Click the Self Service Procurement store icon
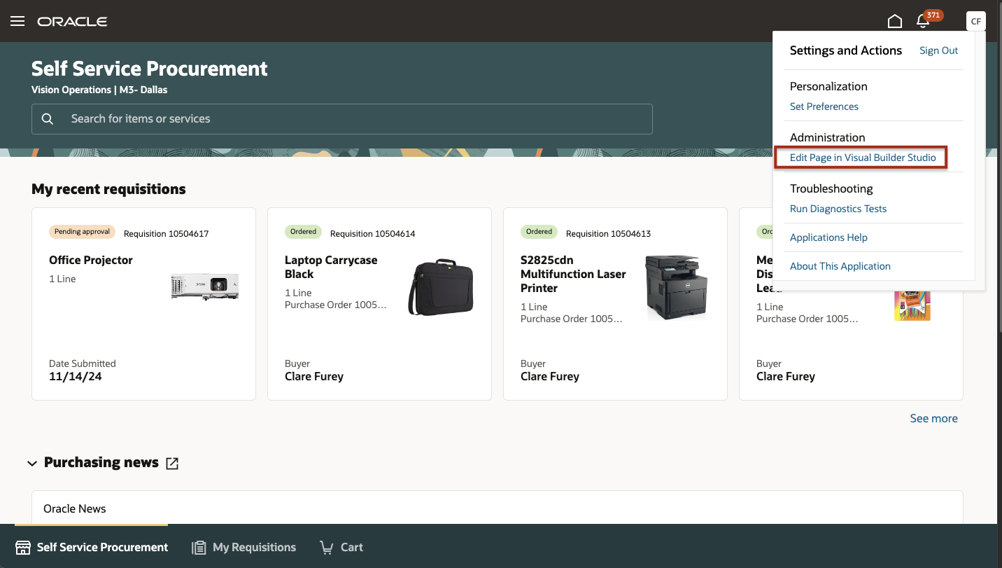1002x568 pixels. pos(23,547)
